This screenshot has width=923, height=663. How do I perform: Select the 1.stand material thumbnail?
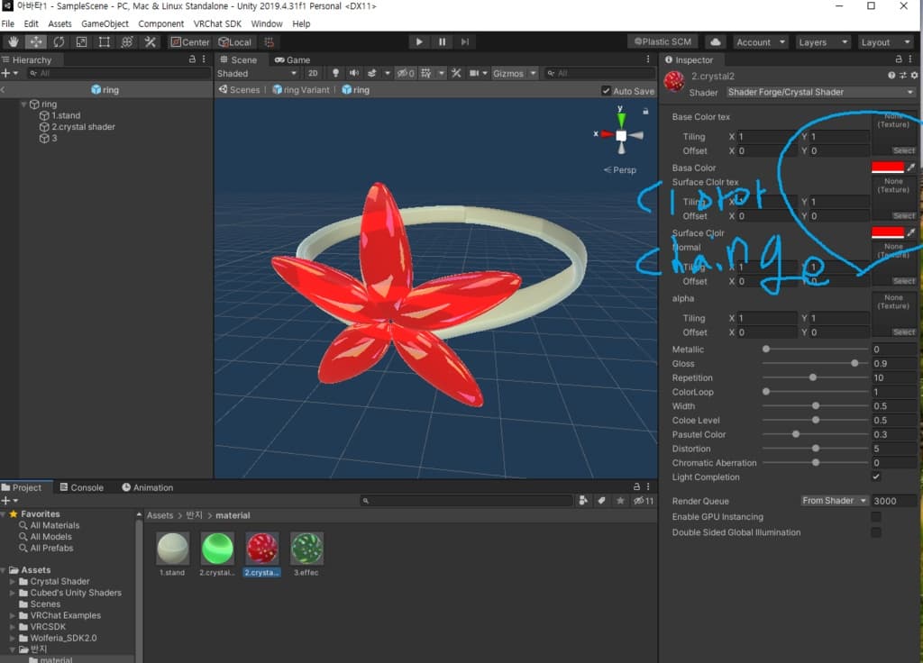tap(171, 549)
